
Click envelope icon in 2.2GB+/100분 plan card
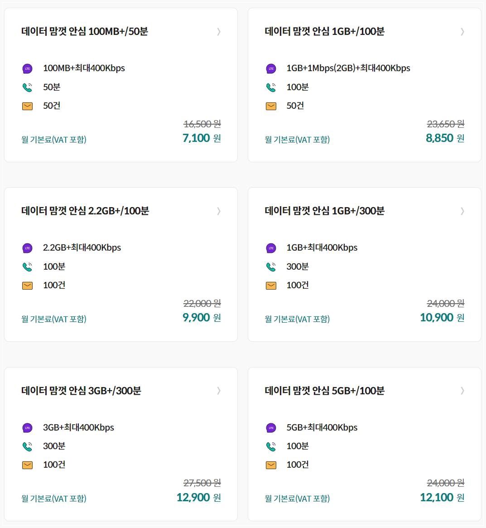tap(27, 286)
